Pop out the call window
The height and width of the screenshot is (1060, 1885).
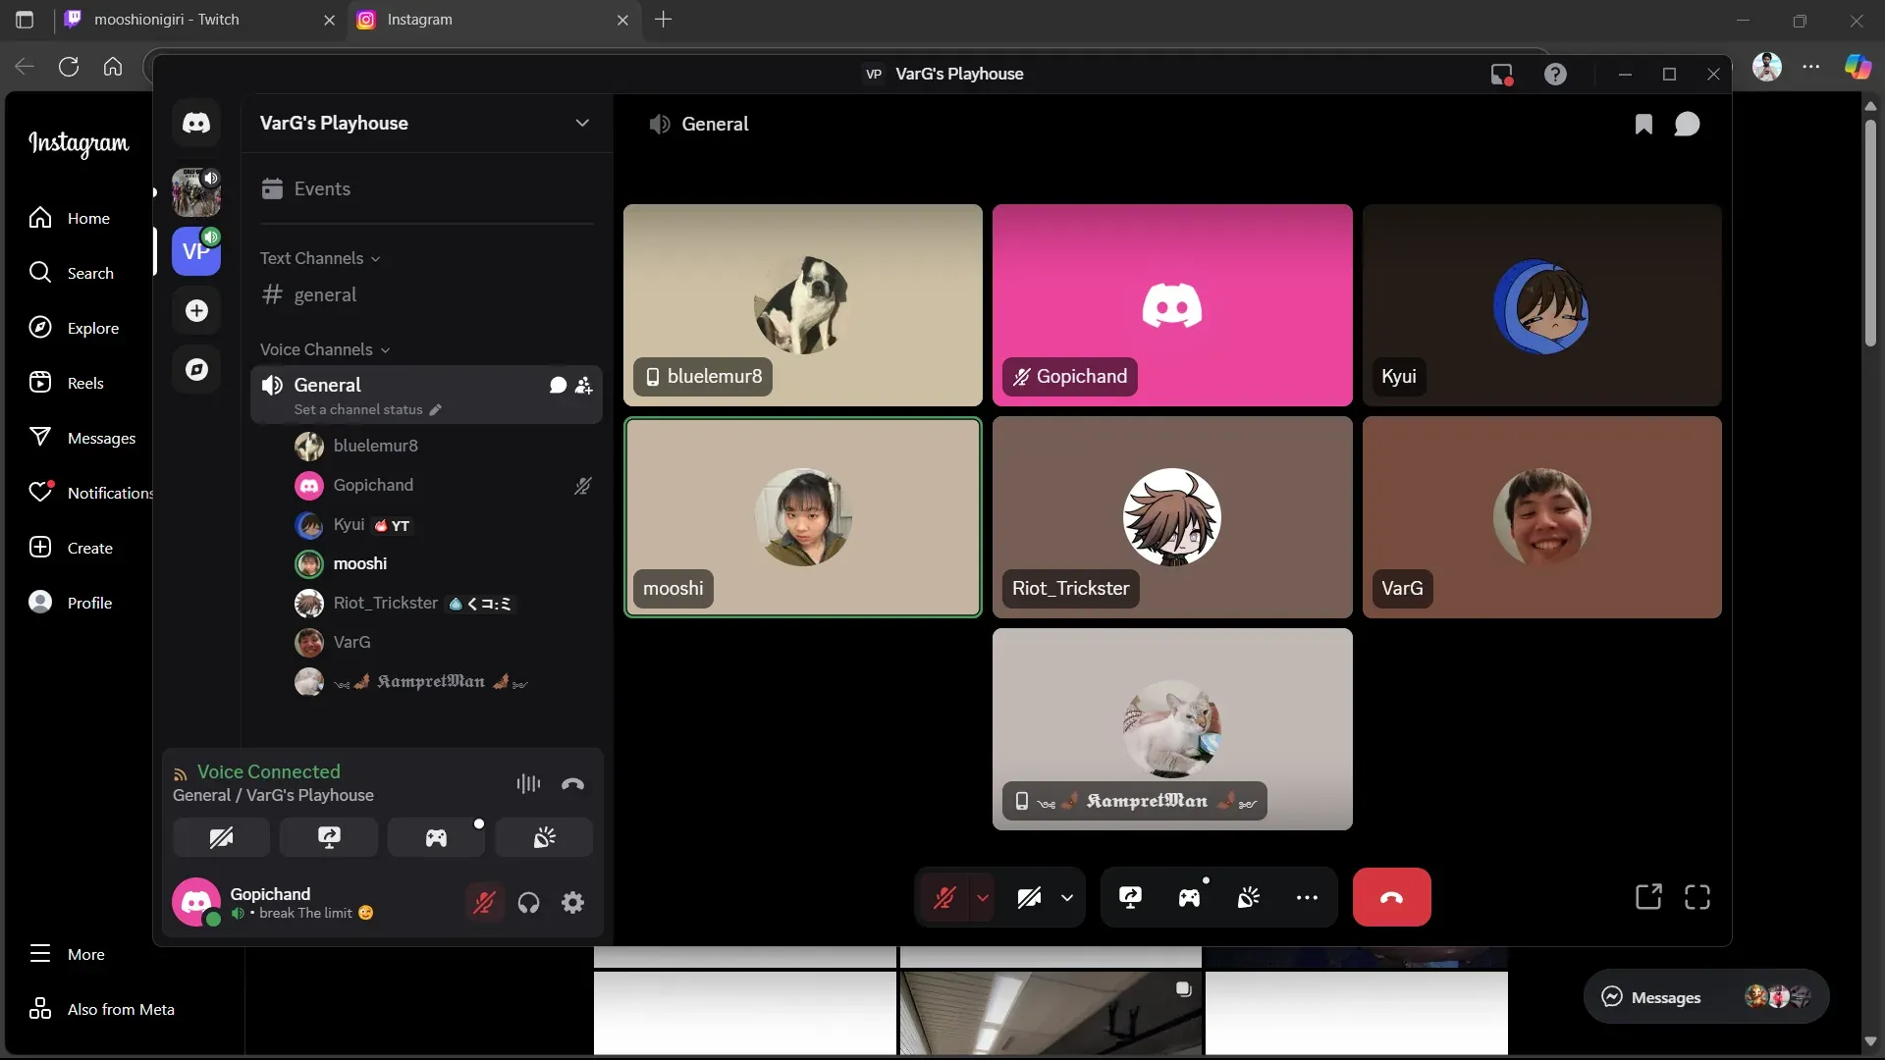1648,897
